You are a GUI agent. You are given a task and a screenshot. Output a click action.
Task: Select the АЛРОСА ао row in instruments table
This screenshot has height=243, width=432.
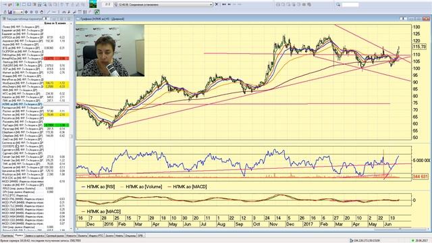point(35,37)
